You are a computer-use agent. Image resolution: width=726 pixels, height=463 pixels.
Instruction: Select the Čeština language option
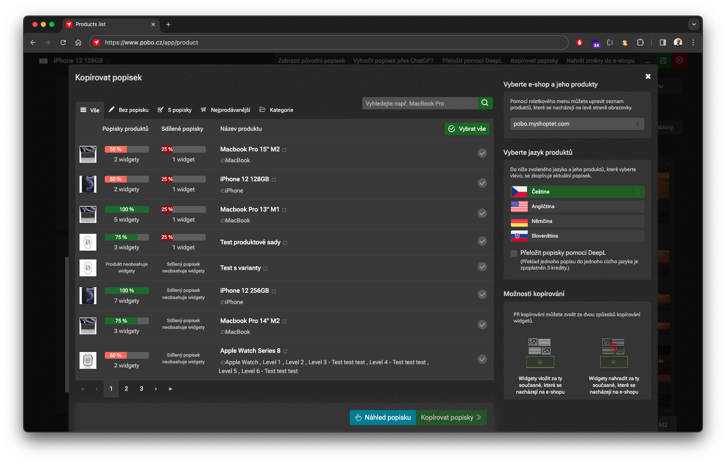pyautogui.click(x=577, y=192)
